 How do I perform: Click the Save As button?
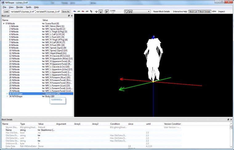(x=66, y=11)
